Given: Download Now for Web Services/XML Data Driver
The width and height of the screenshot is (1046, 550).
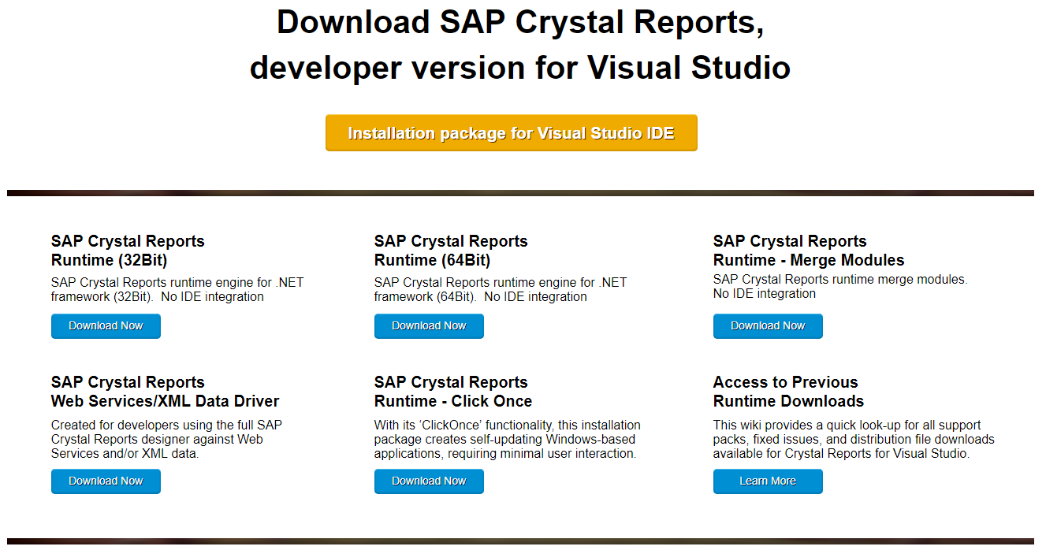Looking at the screenshot, I should 106,481.
